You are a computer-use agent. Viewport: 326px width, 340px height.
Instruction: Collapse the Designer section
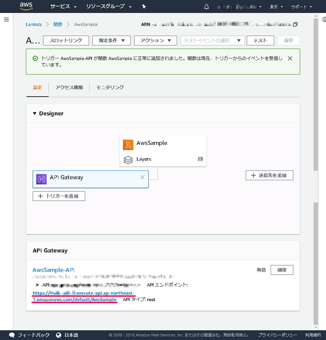pos(34,113)
